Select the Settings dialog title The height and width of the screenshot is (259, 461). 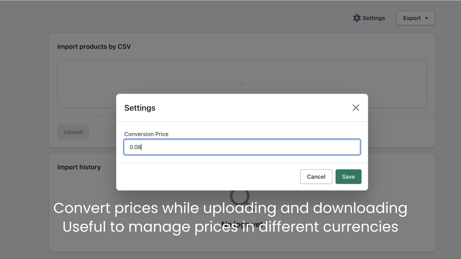click(140, 108)
